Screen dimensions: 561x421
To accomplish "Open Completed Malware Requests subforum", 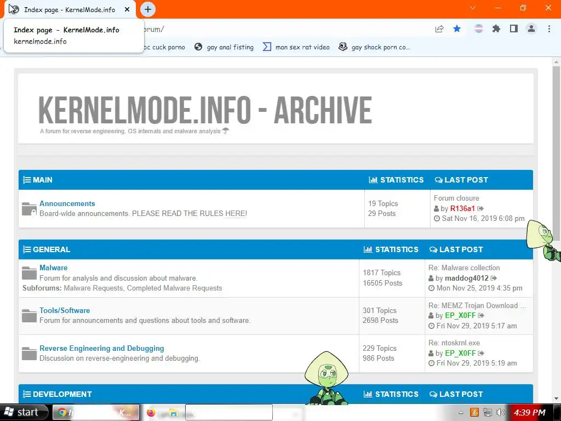I will tap(175, 288).
